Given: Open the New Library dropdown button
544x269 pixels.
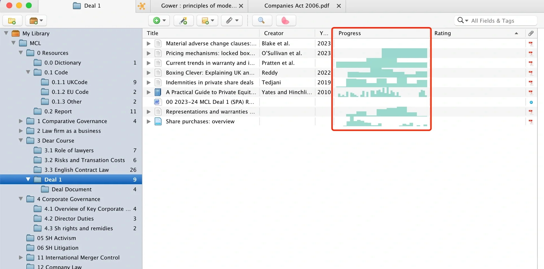Looking at the screenshot, I should [36, 21].
